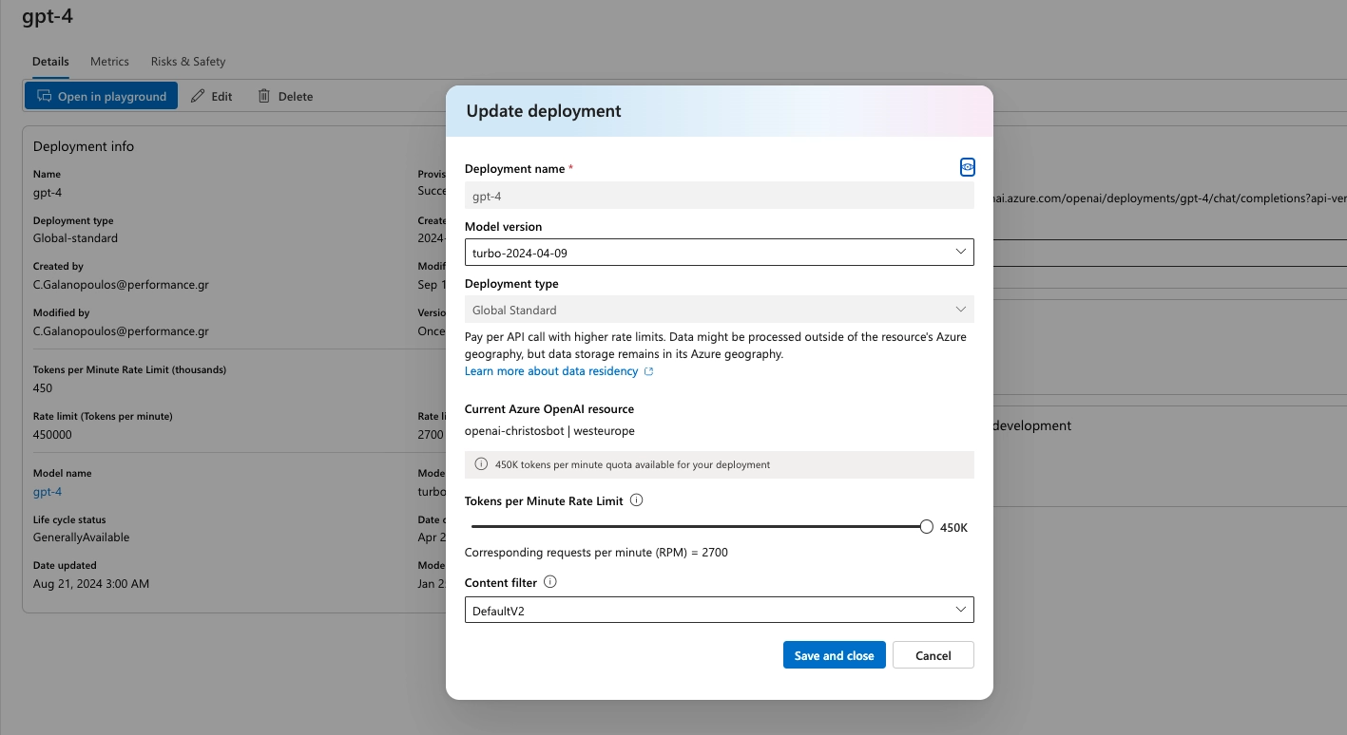Click Created by email C.Galanopoulos@performance.gr
Screen dimensions: 1347x735
(121, 284)
